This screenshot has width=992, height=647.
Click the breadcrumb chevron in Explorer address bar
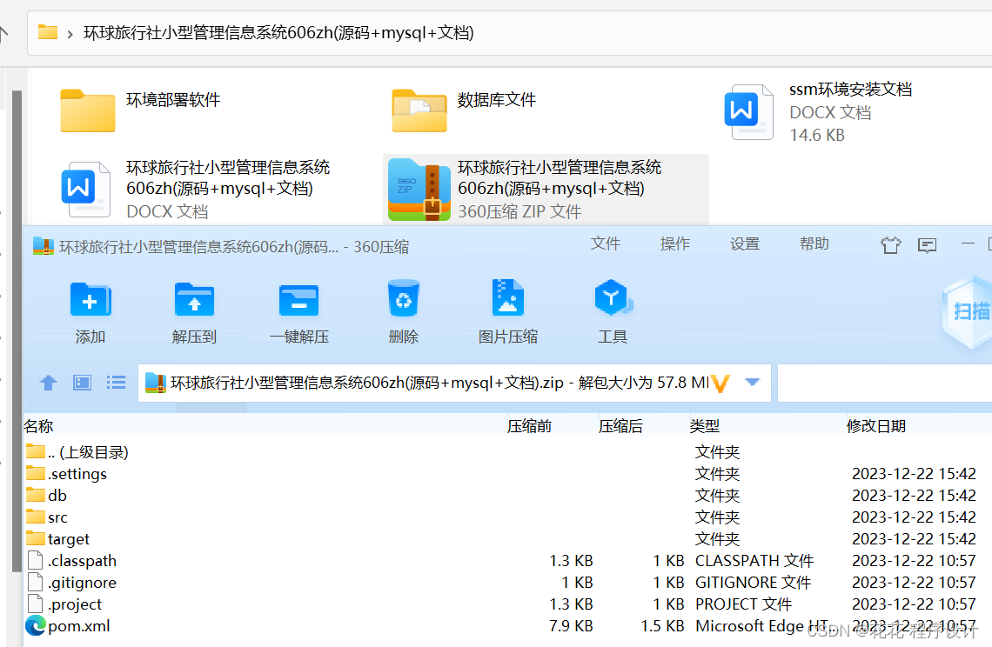coord(70,34)
